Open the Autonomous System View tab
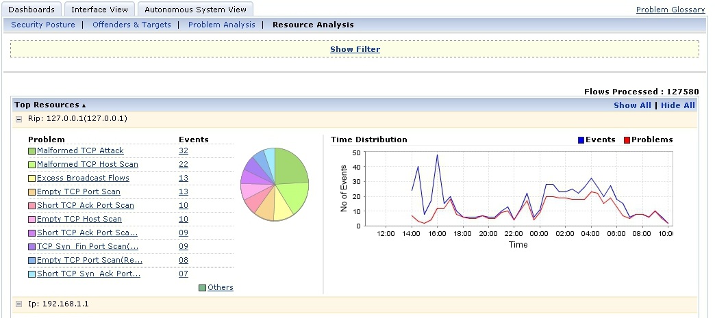Screen dimensions: 715x318 (x=195, y=9)
